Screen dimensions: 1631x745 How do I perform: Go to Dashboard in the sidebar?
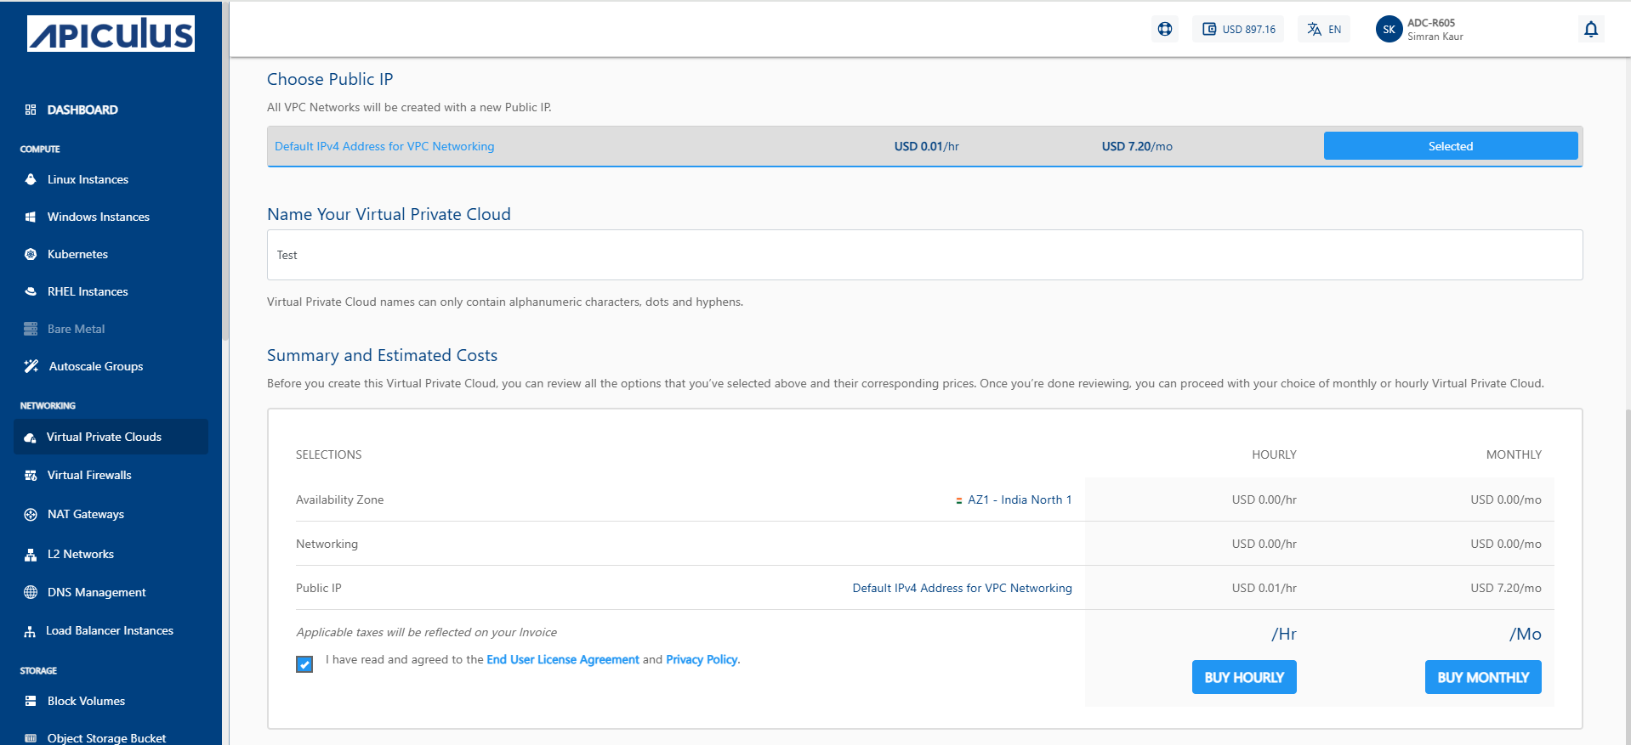pos(82,110)
